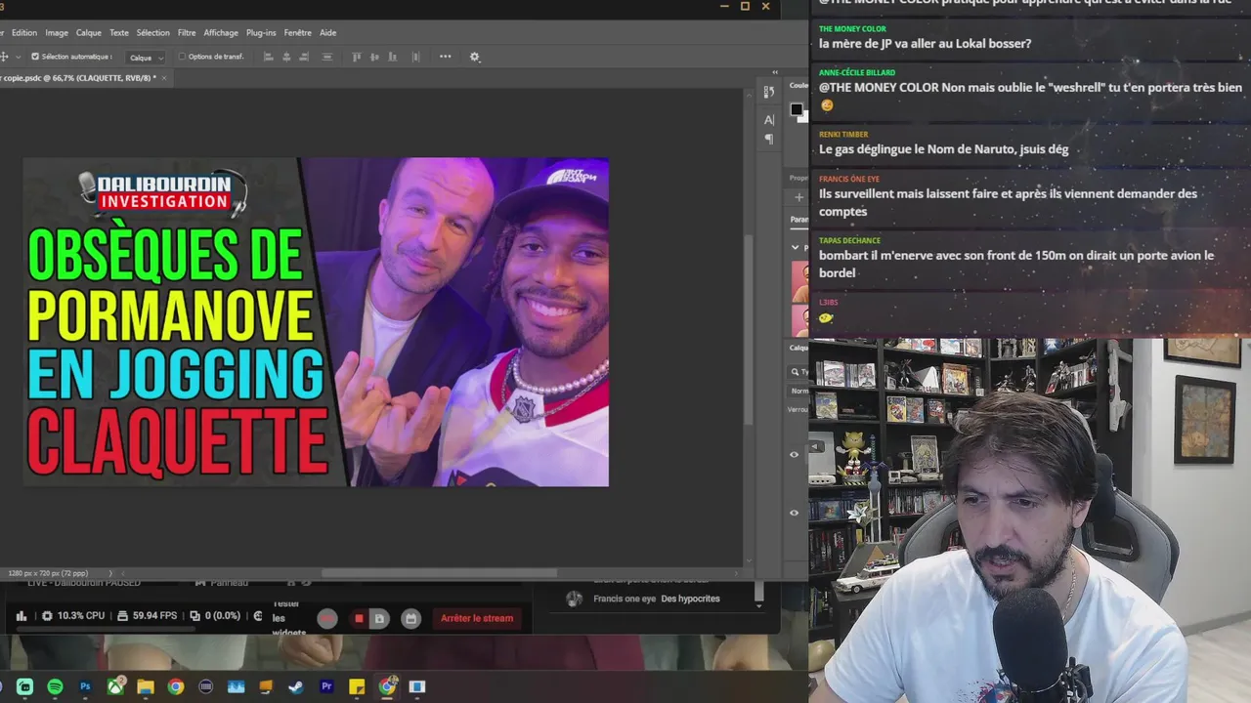
Task: Click the 59.94 FPS indicator
Action: 147,616
